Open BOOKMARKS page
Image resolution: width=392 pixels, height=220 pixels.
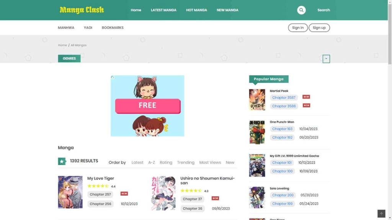tap(113, 27)
